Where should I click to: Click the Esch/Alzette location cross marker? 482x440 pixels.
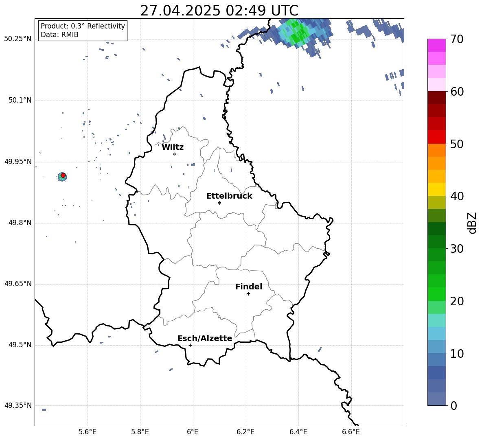[x=190, y=345]
